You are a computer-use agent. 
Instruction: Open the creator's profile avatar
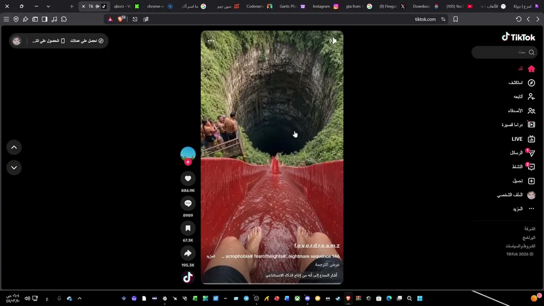tap(188, 154)
